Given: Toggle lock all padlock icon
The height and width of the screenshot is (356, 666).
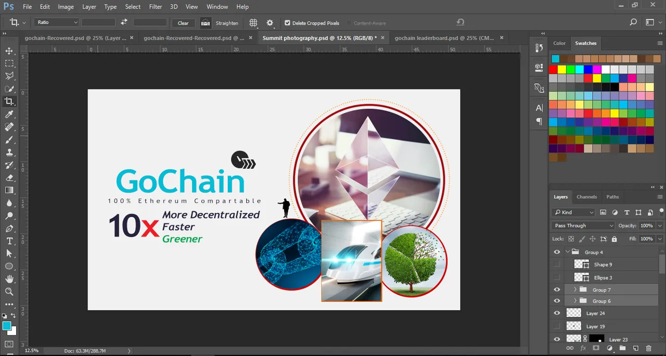Looking at the screenshot, I should pyautogui.click(x=614, y=239).
